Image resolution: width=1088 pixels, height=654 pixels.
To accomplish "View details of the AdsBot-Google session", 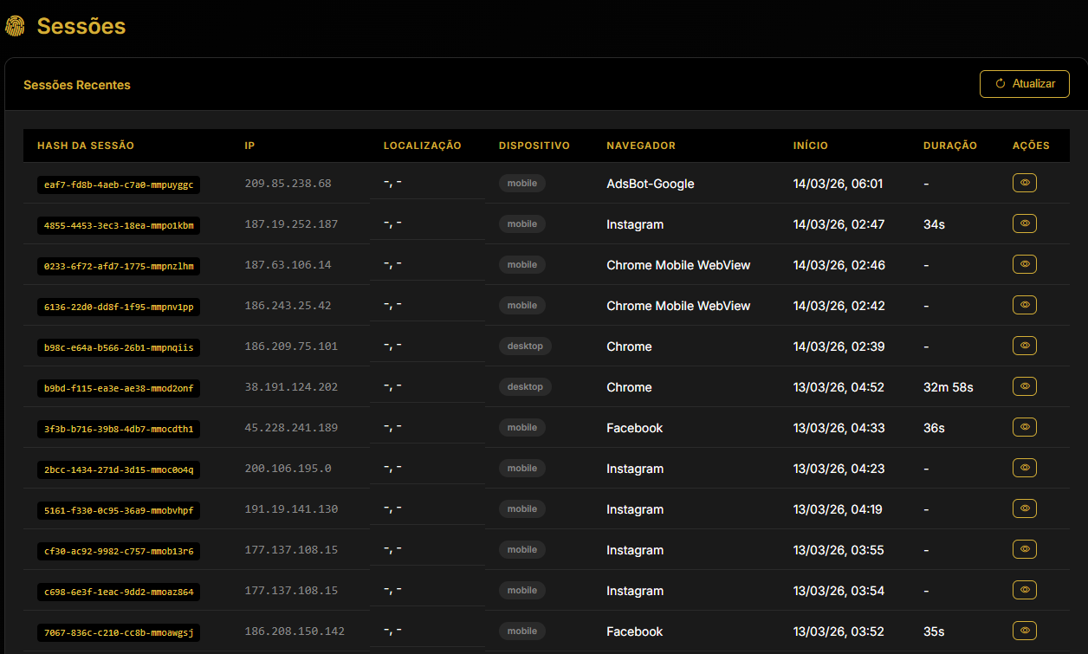I will point(1024,183).
